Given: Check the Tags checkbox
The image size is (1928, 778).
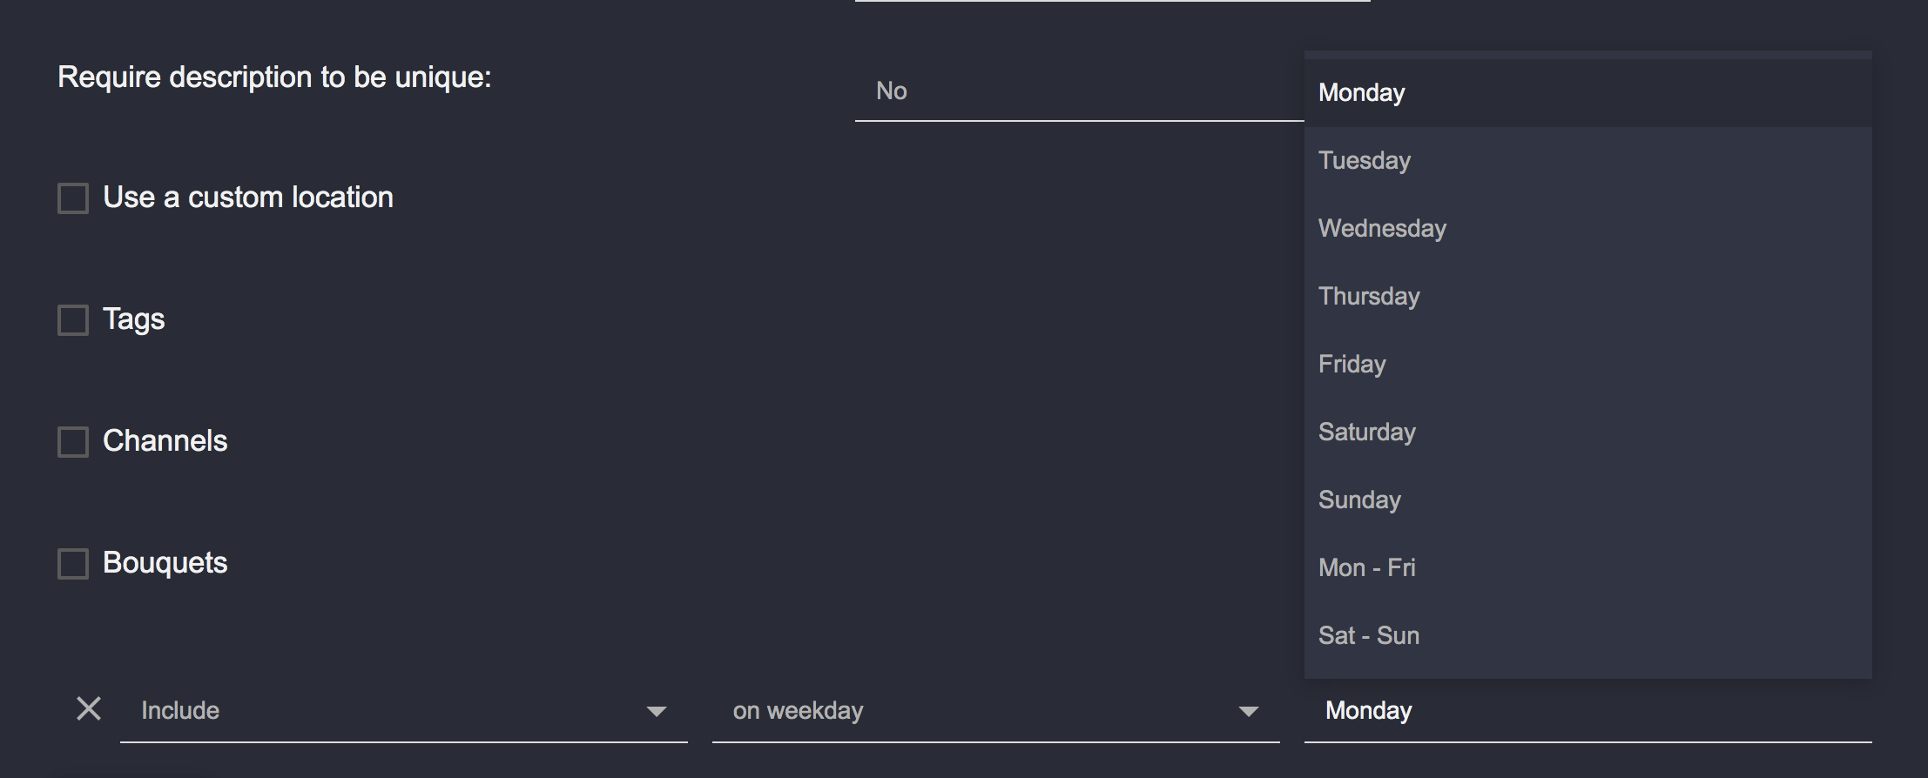Looking at the screenshot, I should pyautogui.click(x=73, y=320).
